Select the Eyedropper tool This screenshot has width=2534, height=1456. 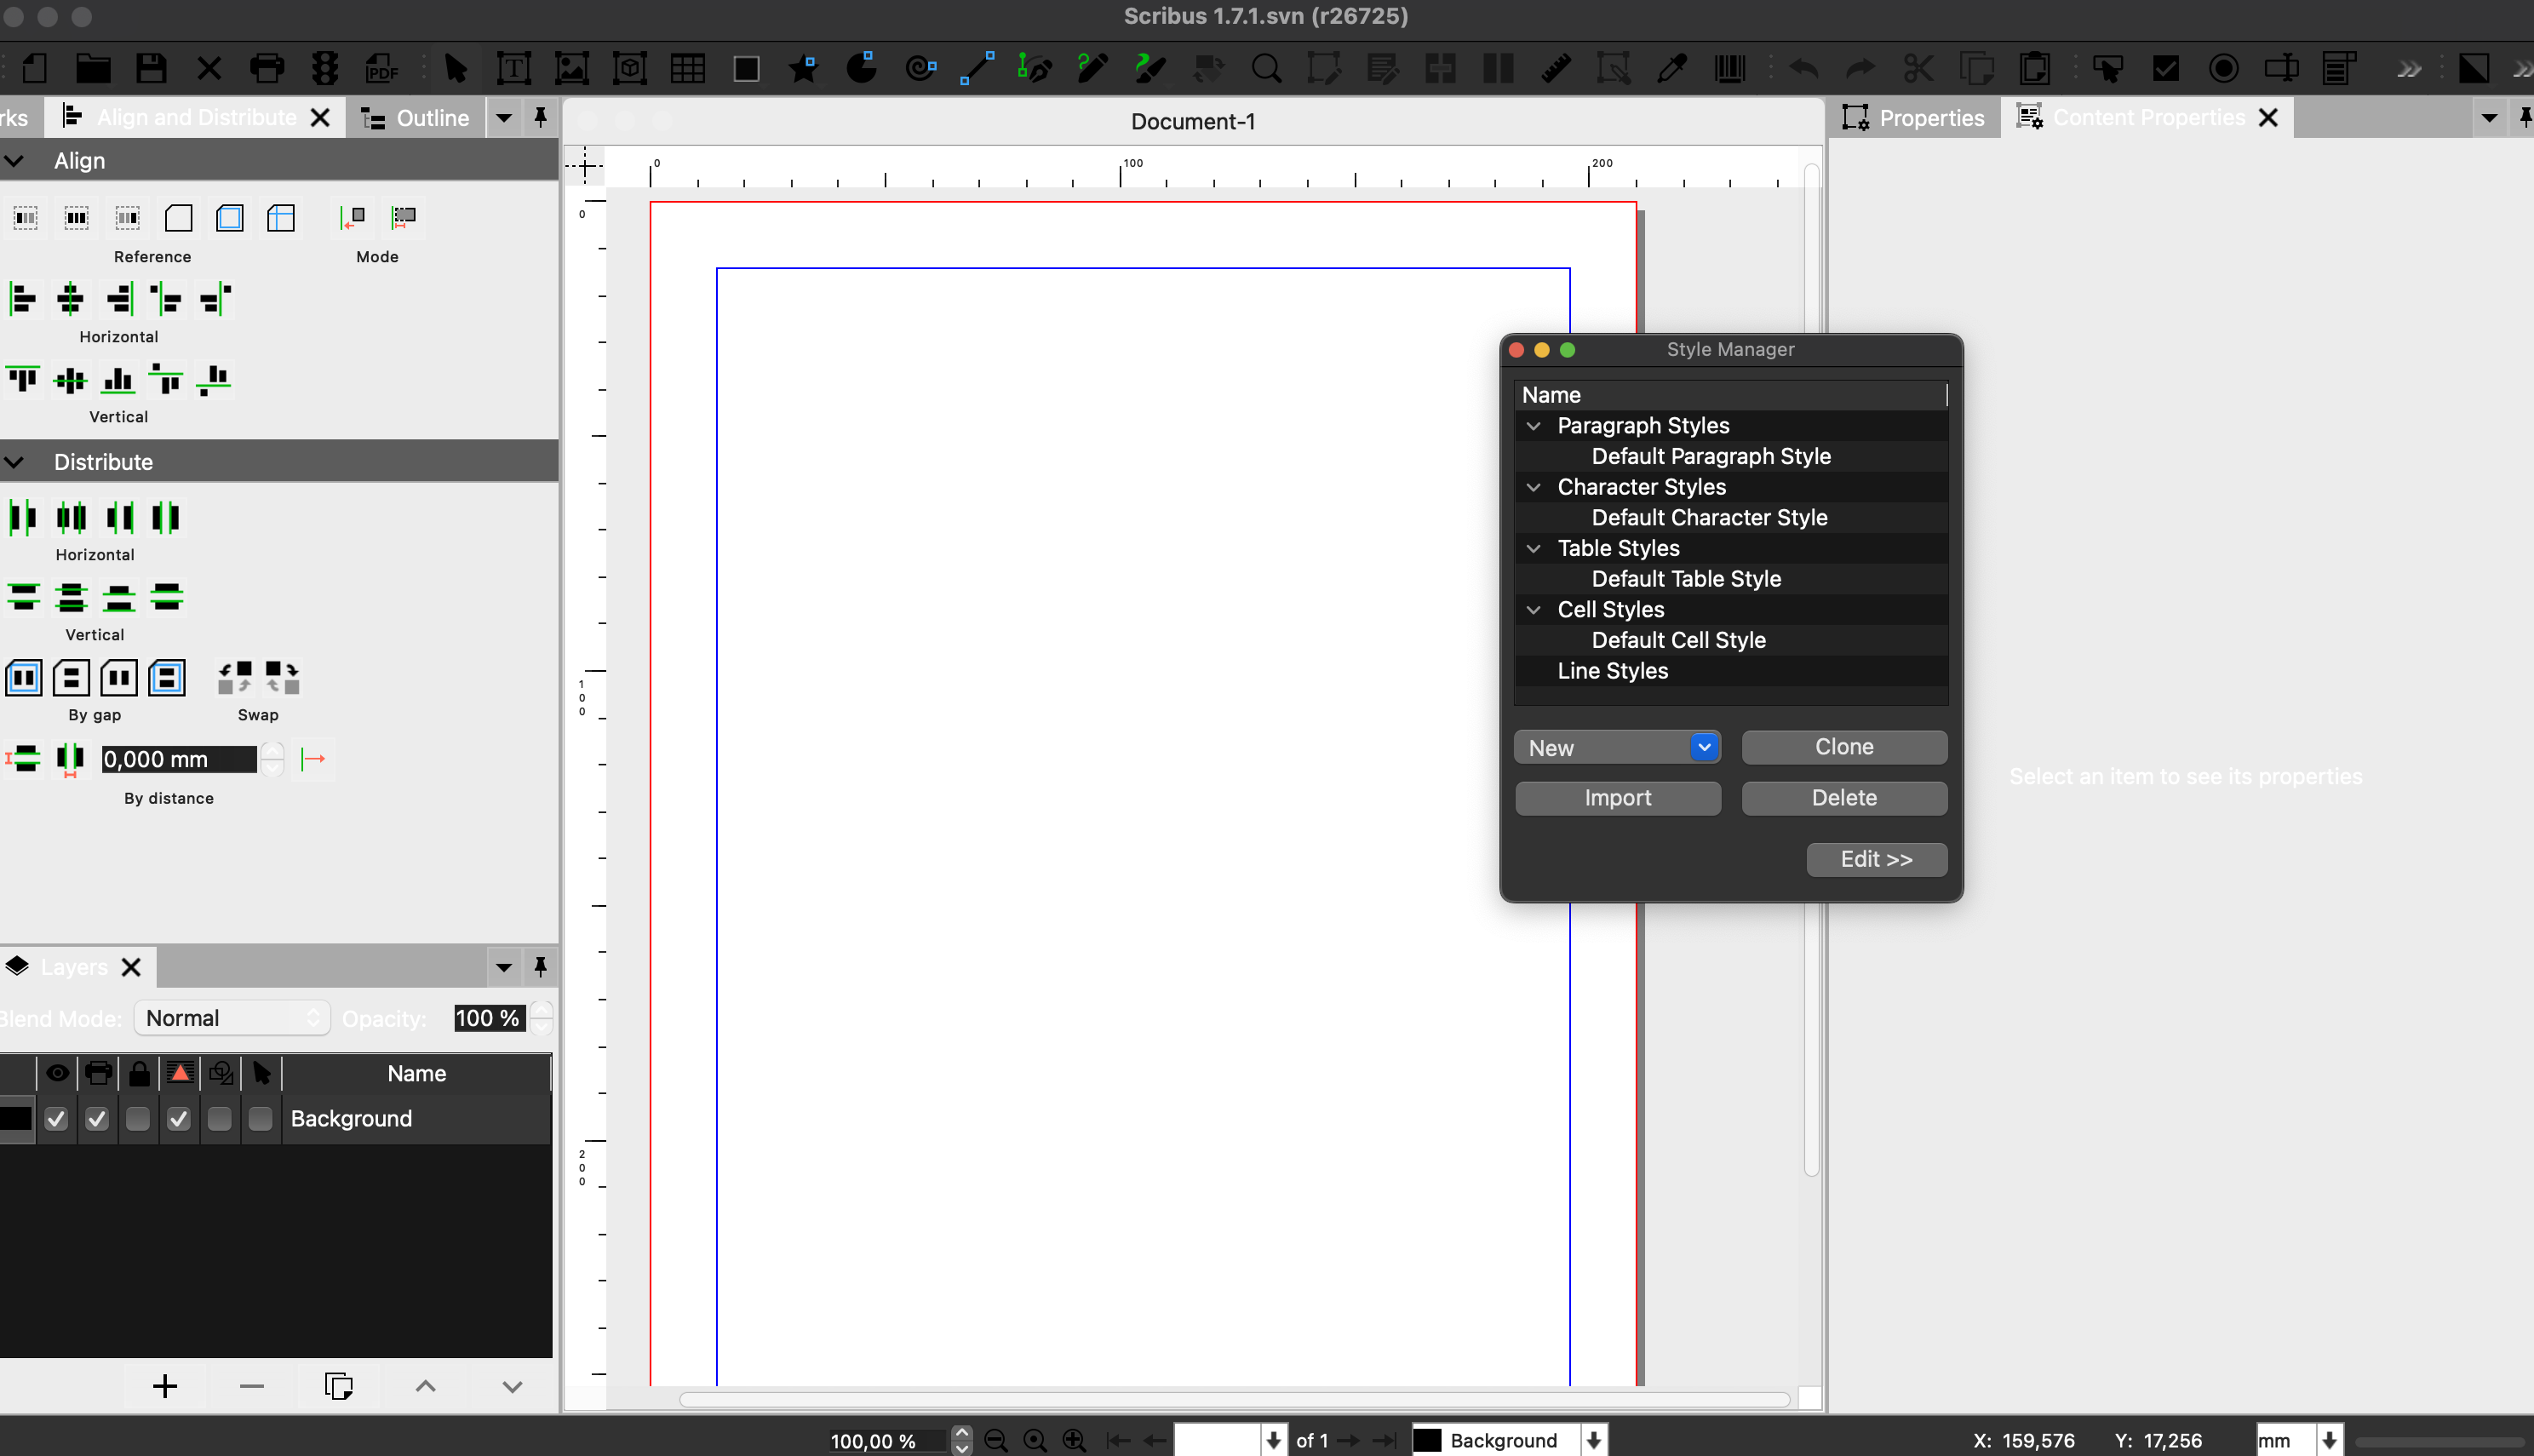point(1671,68)
